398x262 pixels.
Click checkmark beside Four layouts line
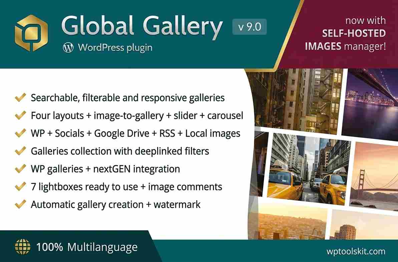click(20, 115)
